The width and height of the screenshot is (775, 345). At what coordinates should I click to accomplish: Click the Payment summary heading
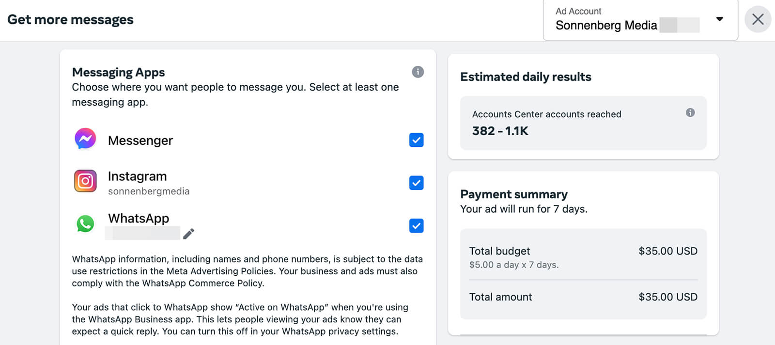[514, 194]
